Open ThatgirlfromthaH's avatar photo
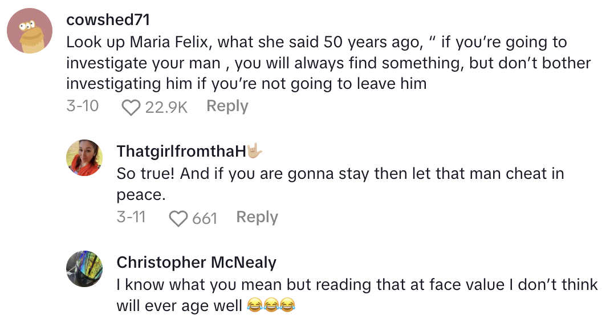 tap(84, 157)
